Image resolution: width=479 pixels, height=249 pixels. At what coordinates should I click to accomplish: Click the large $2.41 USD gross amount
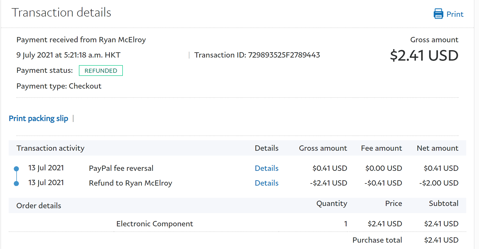[x=424, y=56]
